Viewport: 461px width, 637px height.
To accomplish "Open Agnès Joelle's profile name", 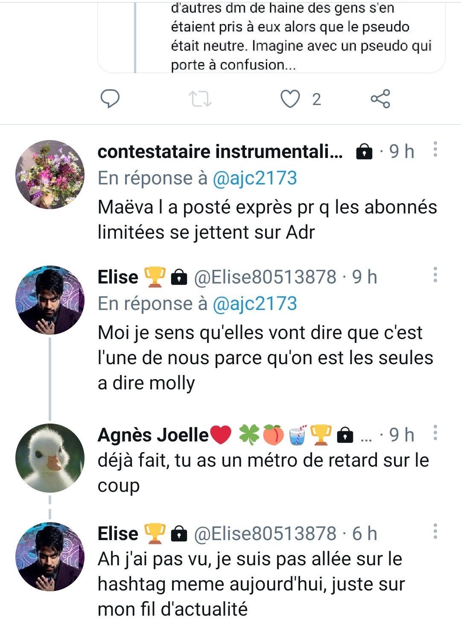I will coord(153,435).
